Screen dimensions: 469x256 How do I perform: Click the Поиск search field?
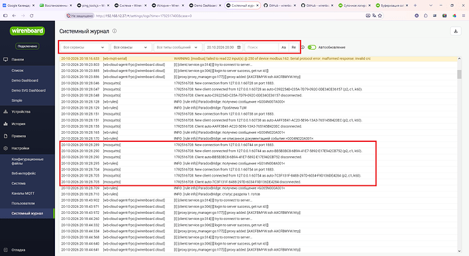tap(262, 48)
